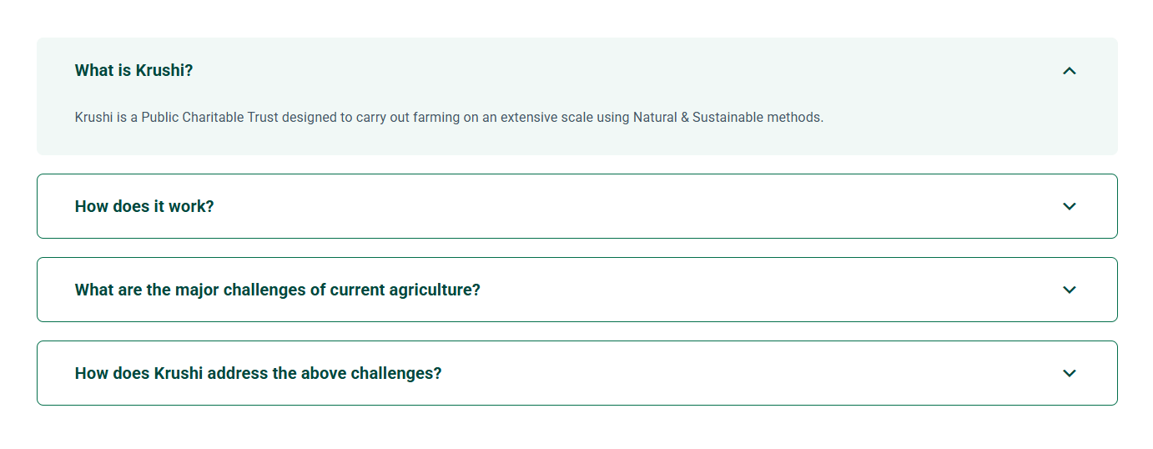Click the down chevron on How does it work
1153x449 pixels.
click(1069, 206)
